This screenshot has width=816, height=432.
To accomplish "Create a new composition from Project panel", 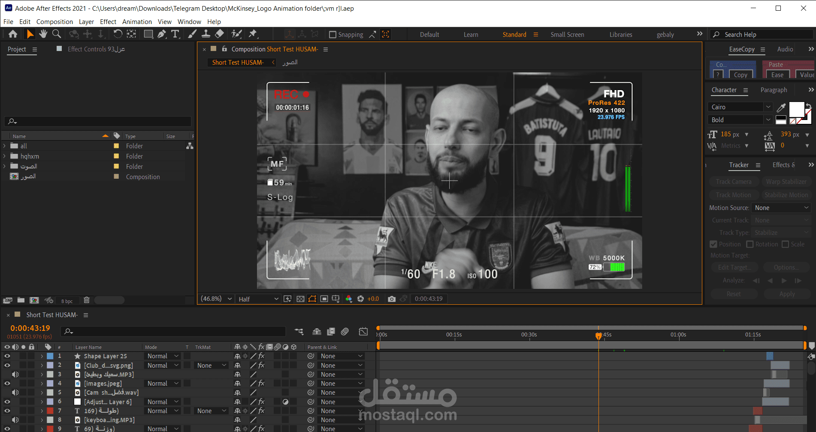I will pos(34,300).
